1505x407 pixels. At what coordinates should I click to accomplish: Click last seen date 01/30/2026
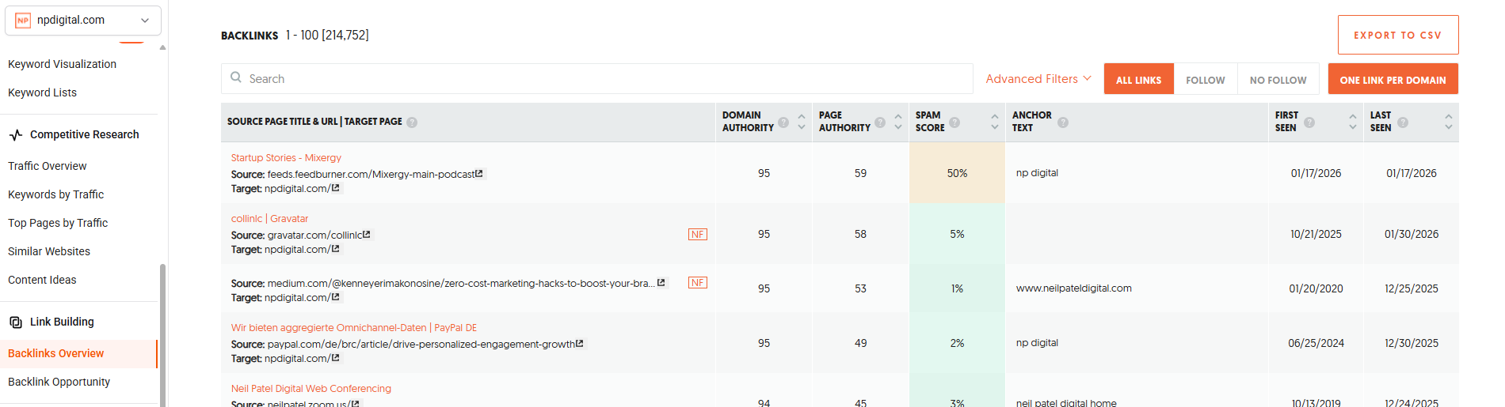point(1412,234)
